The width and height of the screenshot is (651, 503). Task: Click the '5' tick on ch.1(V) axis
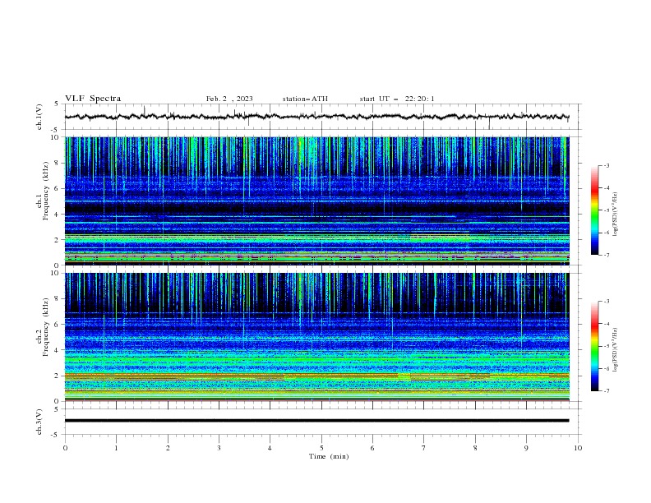[57, 104]
